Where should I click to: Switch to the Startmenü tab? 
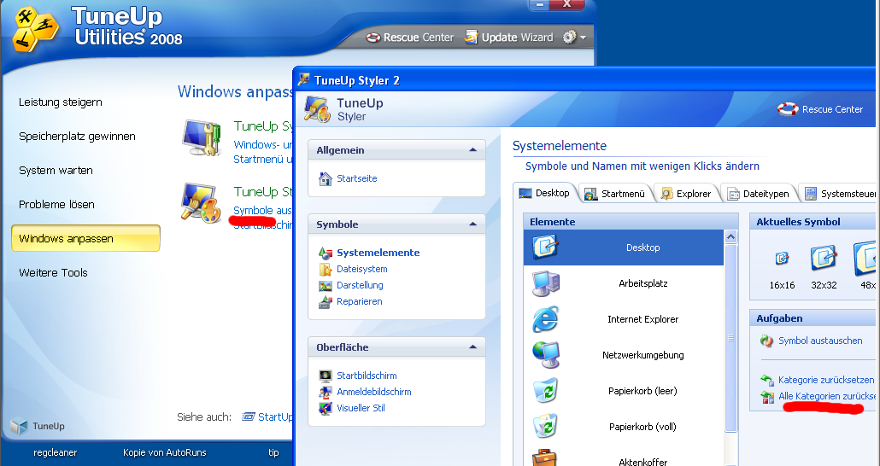click(x=615, y=194)
